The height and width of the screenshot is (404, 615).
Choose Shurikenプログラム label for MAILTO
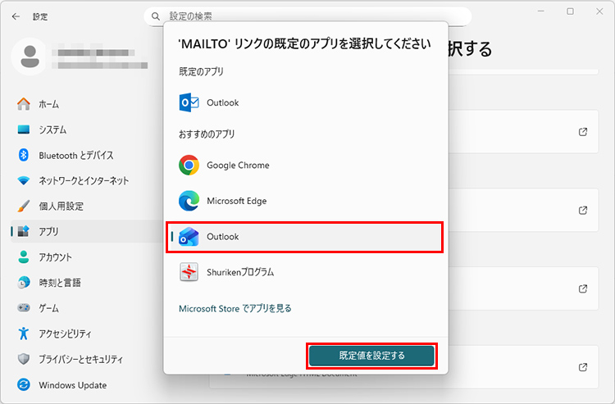[240, 272]
